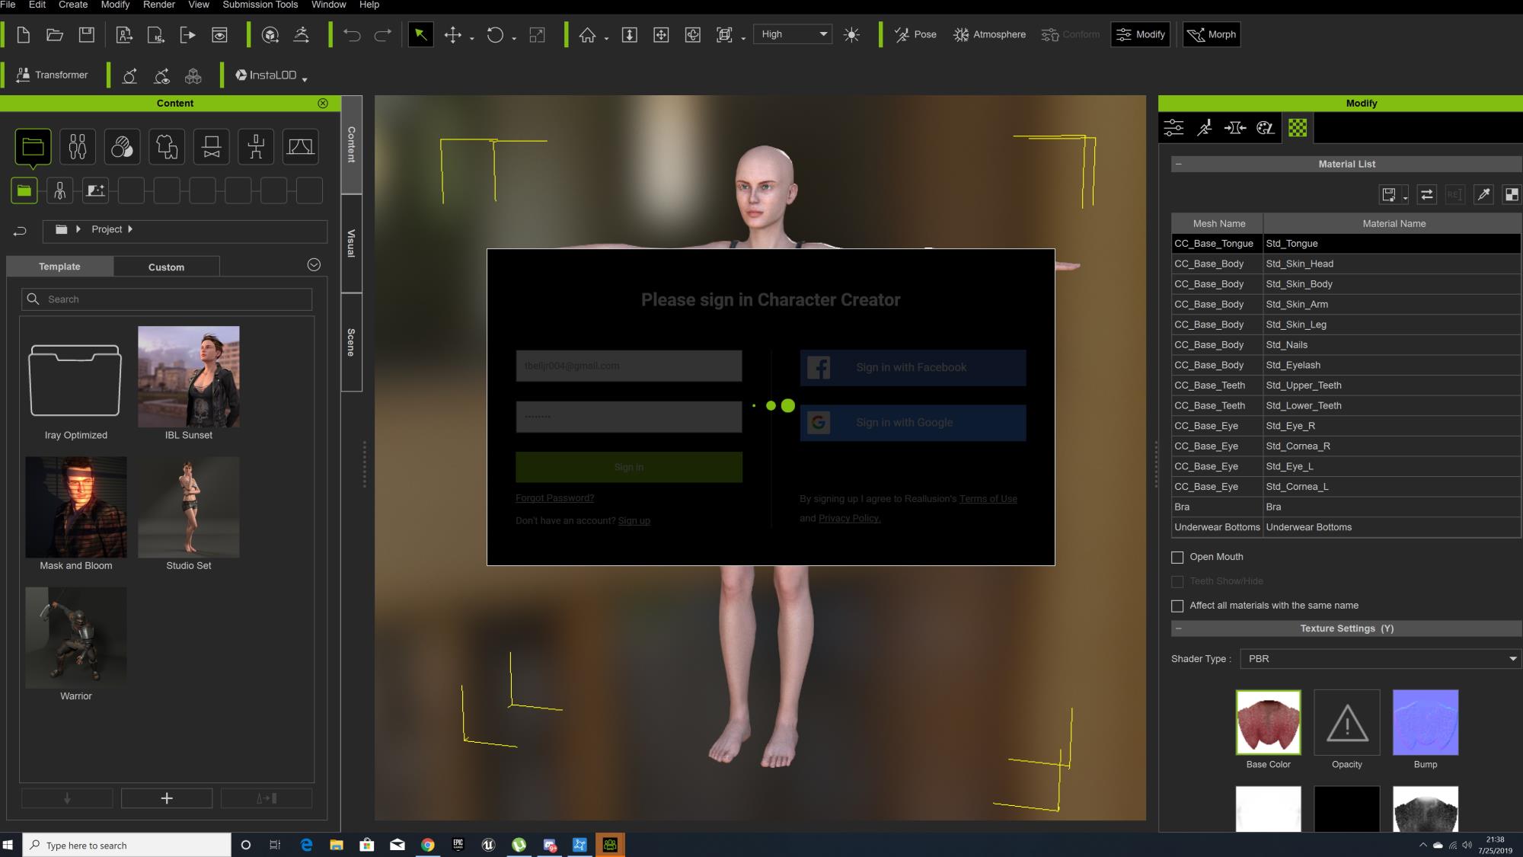This screenshot has height=857, width=1523.
Task: Enable the Open Mouth checkbox
Action: point(1177,558)
